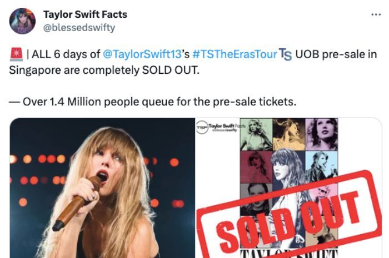Click the microphone in the concert photo

pyautogui.click(x=77, y=203)
